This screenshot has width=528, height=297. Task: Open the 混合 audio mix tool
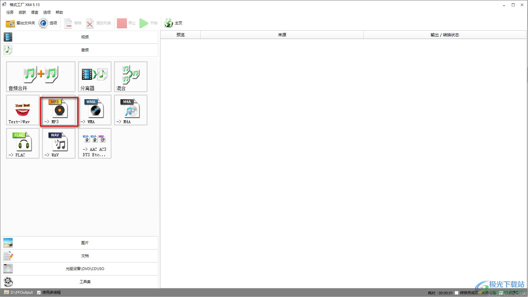131,77
